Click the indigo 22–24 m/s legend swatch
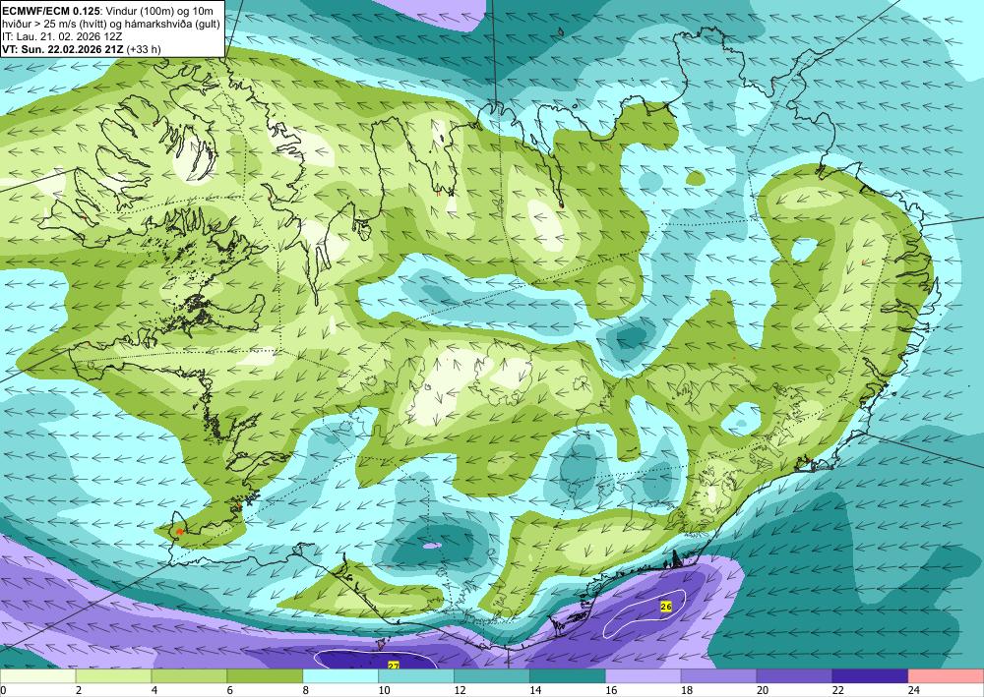The height and width of the screenshot is (697, 984). (870, 676)
